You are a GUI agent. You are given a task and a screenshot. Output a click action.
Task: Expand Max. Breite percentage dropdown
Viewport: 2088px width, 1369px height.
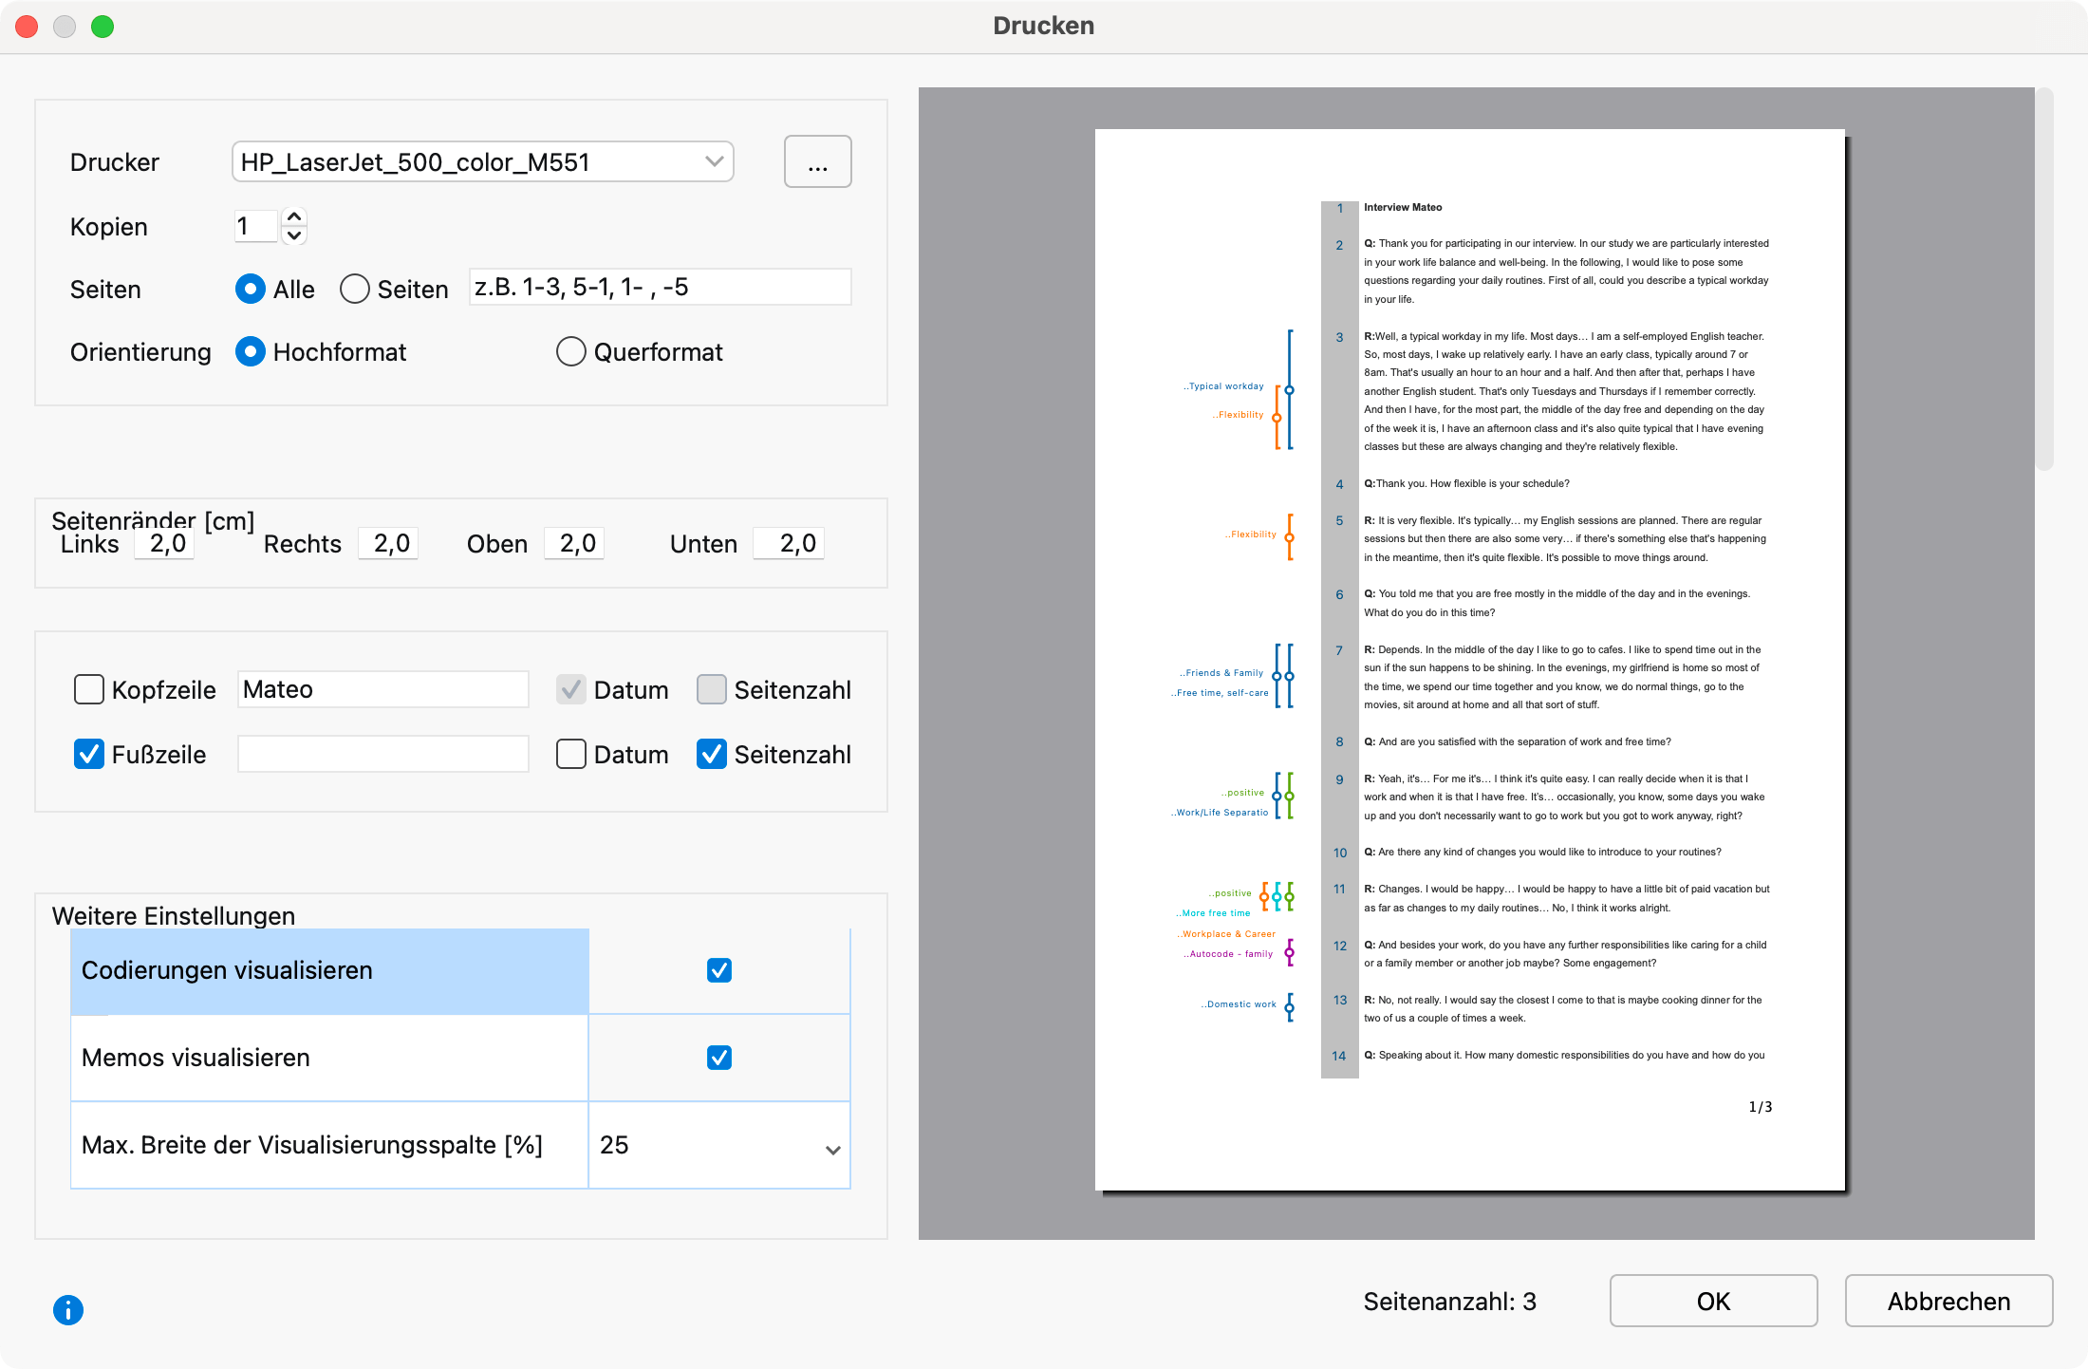pyautogui.click(x=832, y=1149)
